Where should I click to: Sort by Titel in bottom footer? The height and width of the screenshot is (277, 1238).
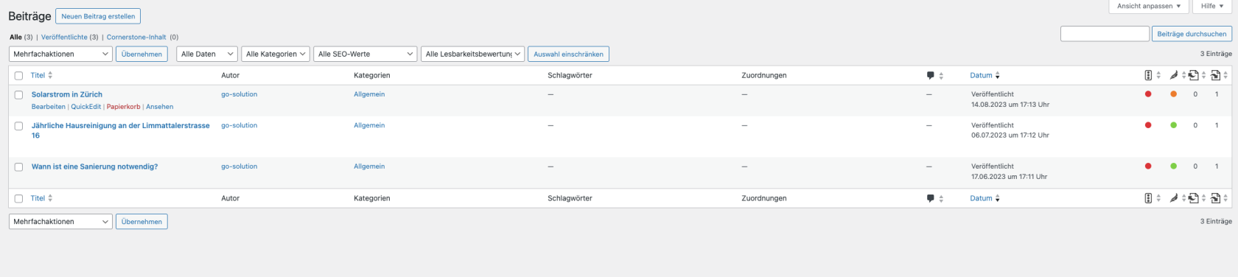tap(38, 198)
